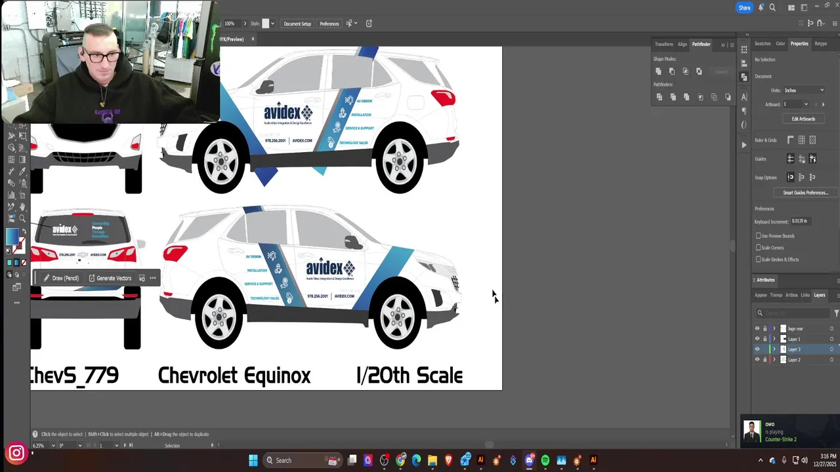Click the contextual bar more options dots
The width and height of the screenshot is (840, 472).
(x=153, y=278)
